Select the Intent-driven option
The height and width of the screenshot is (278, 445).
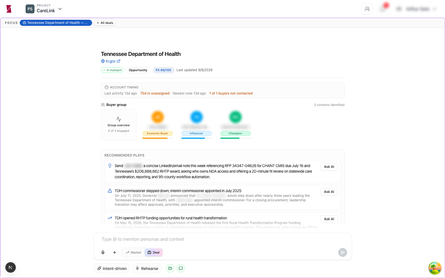coord(112,269)
